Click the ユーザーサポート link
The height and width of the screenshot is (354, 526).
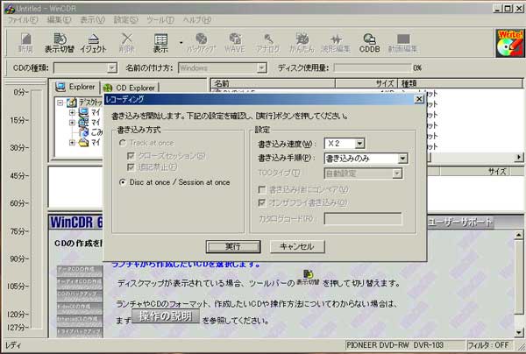coord(460,223)
